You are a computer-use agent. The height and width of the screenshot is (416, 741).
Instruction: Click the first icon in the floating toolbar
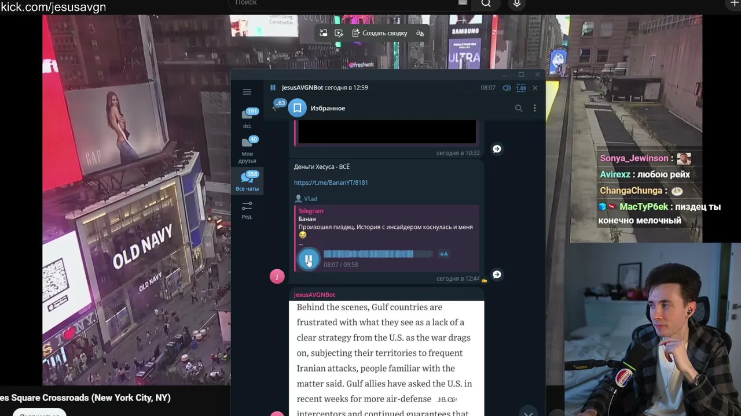pyautogui.click(x=324, y=34)
